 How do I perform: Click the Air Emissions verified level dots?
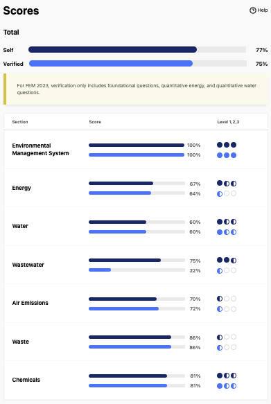[227, 308]
